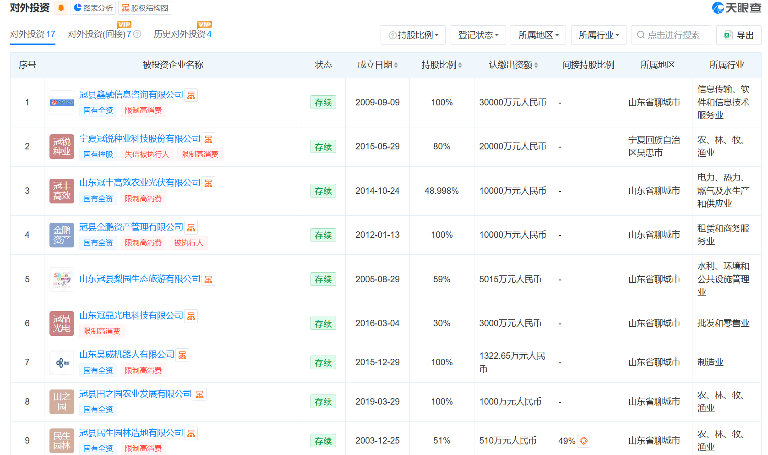Viewport: 768px width, 455px height.
Task: Click the indirect shareholding detail icon next to 49%
Action: click(583, 441)
